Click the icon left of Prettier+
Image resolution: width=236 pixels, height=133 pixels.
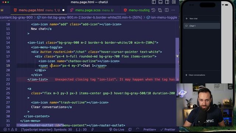pyautogui.click(x=138, y=129)
